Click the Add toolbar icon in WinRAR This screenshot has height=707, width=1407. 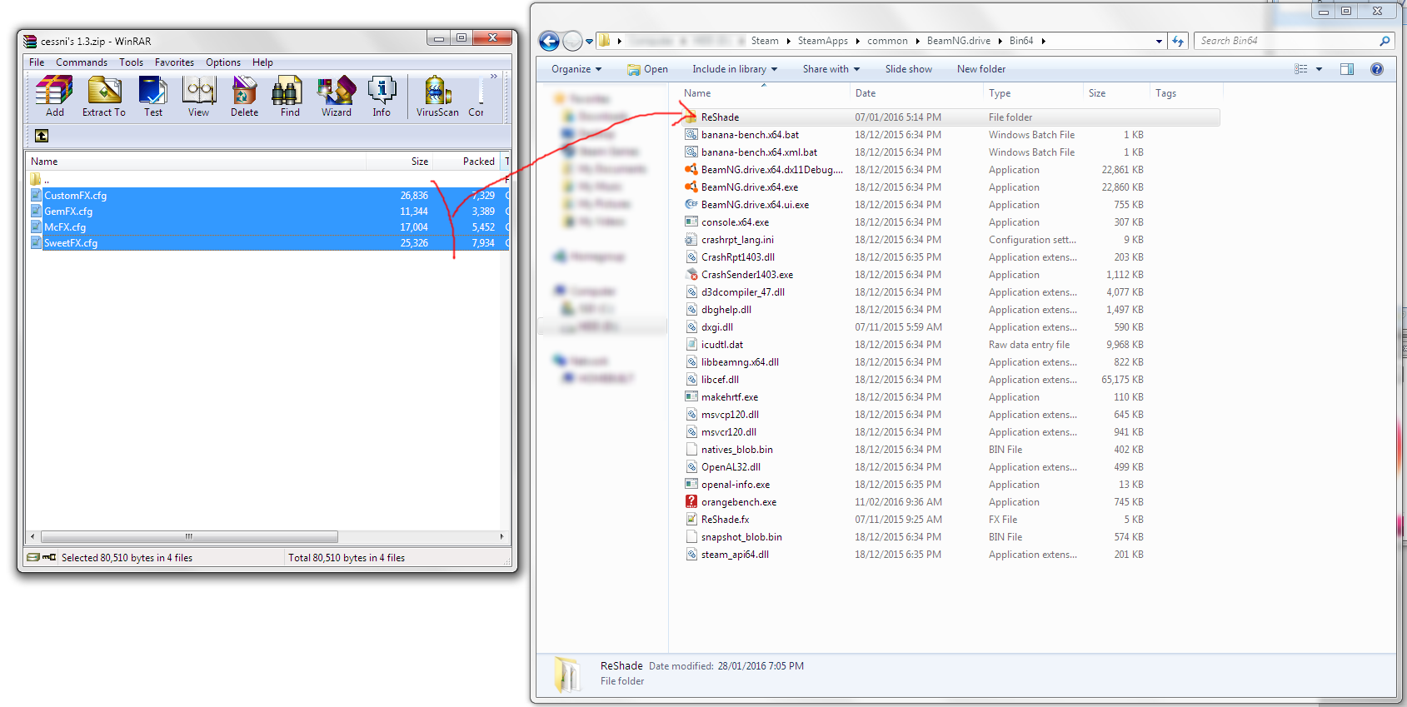(x=55, y=96)
